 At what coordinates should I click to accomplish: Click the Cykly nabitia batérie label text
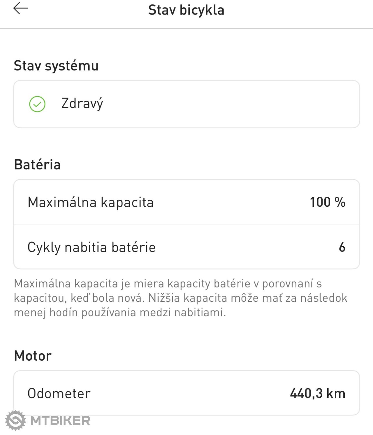point(92,248)
